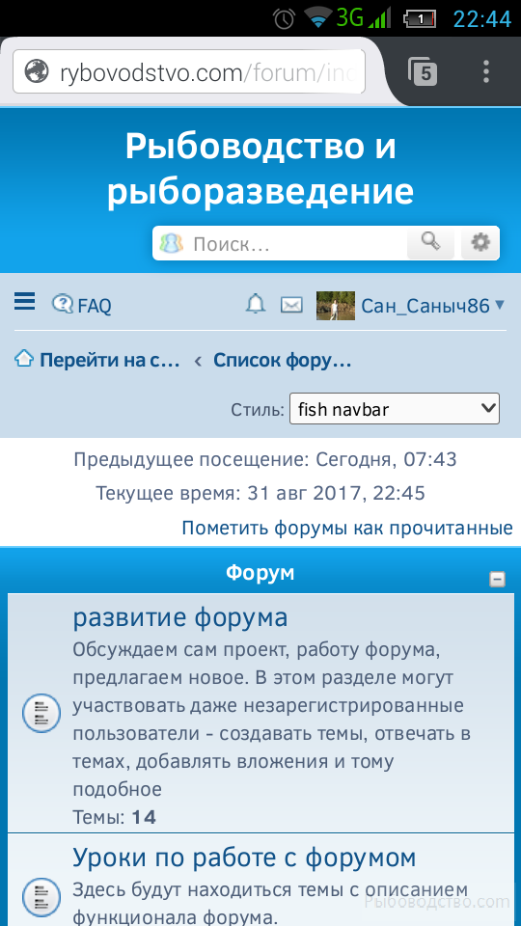The width and height of the screenshot is (521, 926).
Task: Go to Список фору… breadcrumb
Action: click(x=283, y=360)
